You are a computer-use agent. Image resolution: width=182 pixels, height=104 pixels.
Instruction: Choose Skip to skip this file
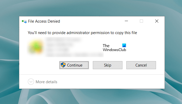coord(107,65)
